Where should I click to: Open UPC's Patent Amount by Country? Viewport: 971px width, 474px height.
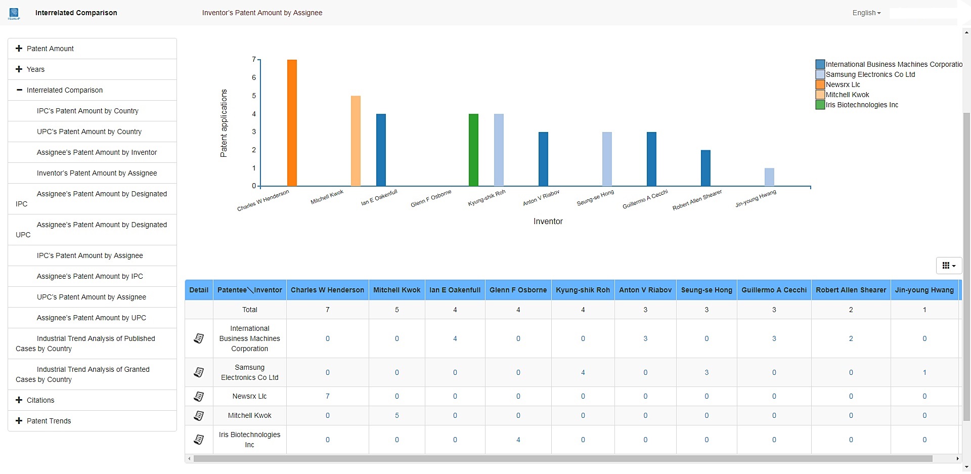point(92,132)
